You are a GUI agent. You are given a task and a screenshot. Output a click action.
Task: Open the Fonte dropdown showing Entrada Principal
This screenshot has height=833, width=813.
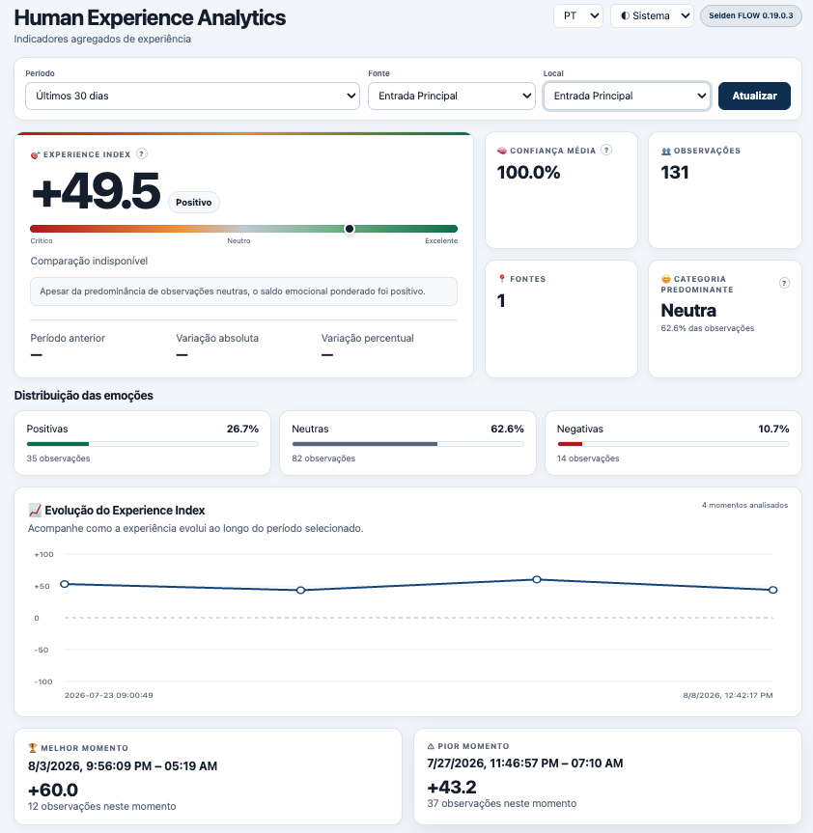tap(452, 97)
